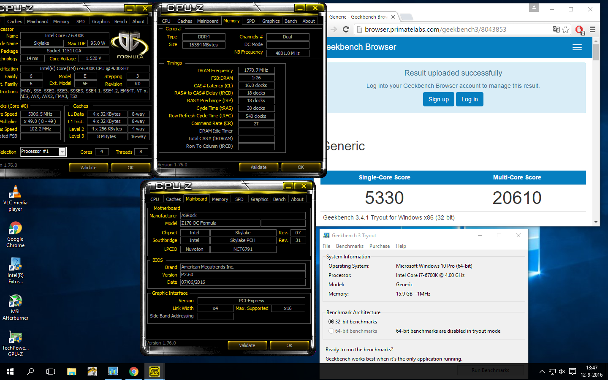Open File menu in Geekbench 3 Tryout
This screenshot has width=608, height=380.
tap(326, 246)
